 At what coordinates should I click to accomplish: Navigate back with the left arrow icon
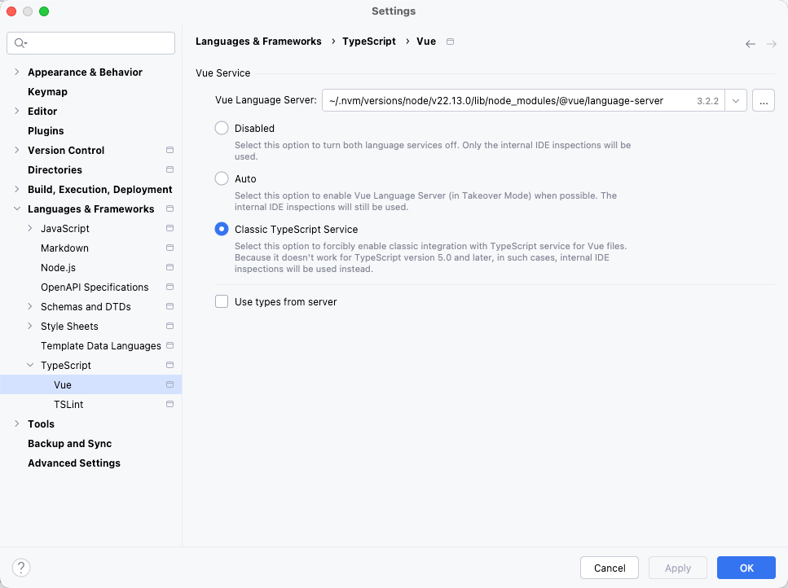tap(750, 44)
